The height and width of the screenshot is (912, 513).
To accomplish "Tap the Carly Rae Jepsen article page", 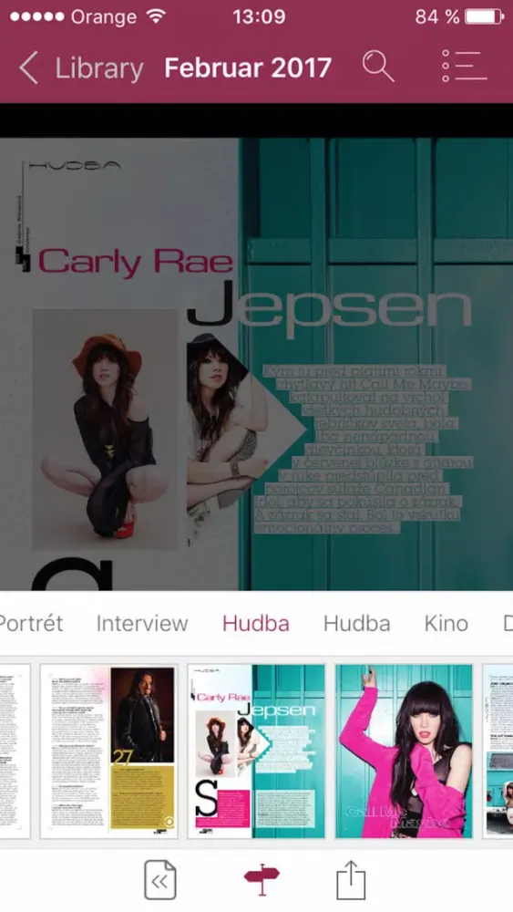I will point(256,364).
